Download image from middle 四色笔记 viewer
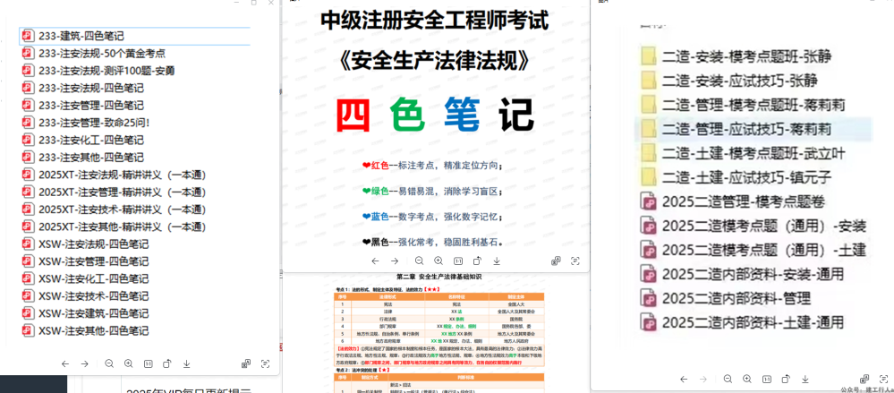This screenshot has width=894, height=393. [497, 261]
